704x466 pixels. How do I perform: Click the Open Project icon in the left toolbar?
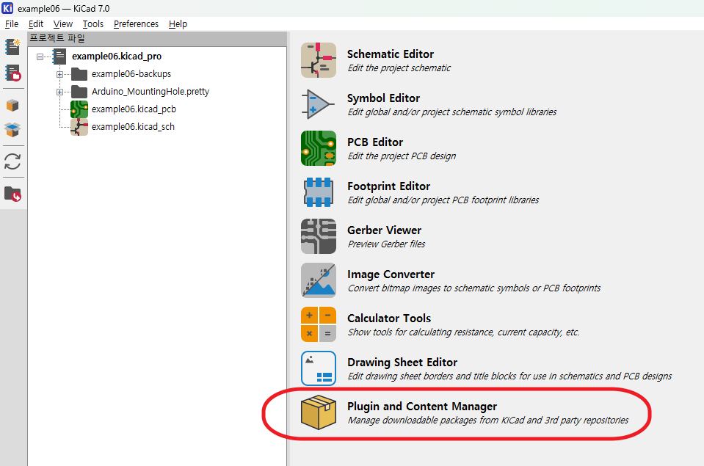12,73
